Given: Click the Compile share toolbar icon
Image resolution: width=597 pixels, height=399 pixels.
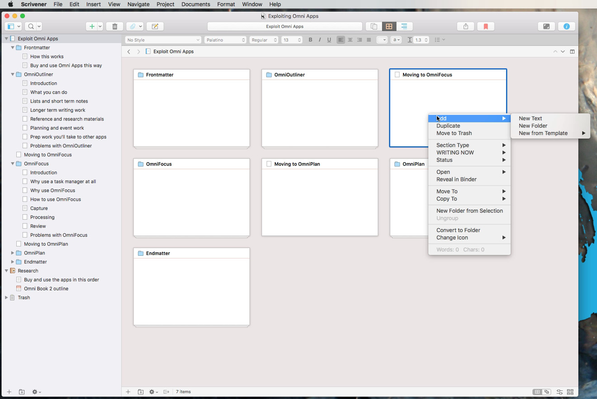Looking at the screenshot, I should click(466, 26).
